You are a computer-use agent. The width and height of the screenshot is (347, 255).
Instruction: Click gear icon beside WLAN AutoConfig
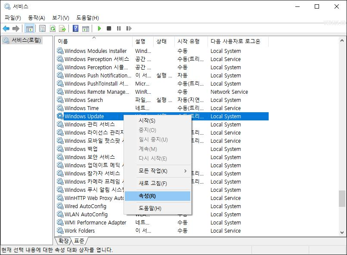coord(60,214)
